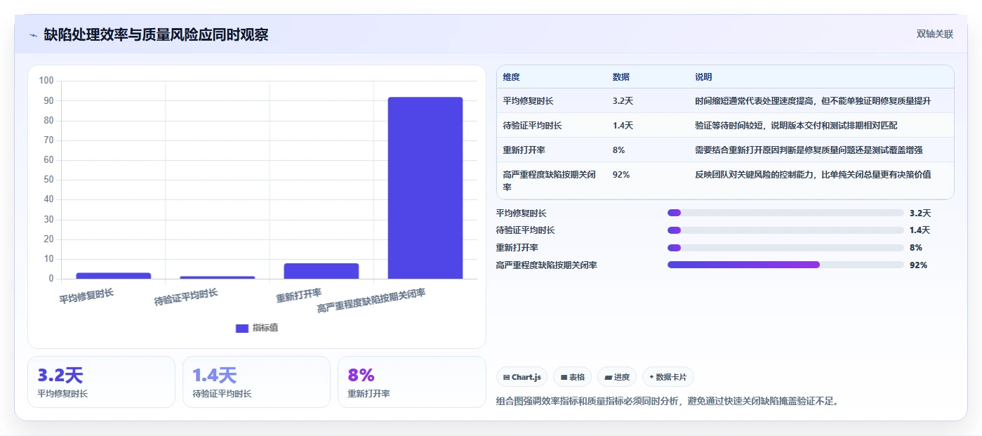Click the 指标值 legend color box
This screenshot has height=436, width=982.
tap(242, 328)
